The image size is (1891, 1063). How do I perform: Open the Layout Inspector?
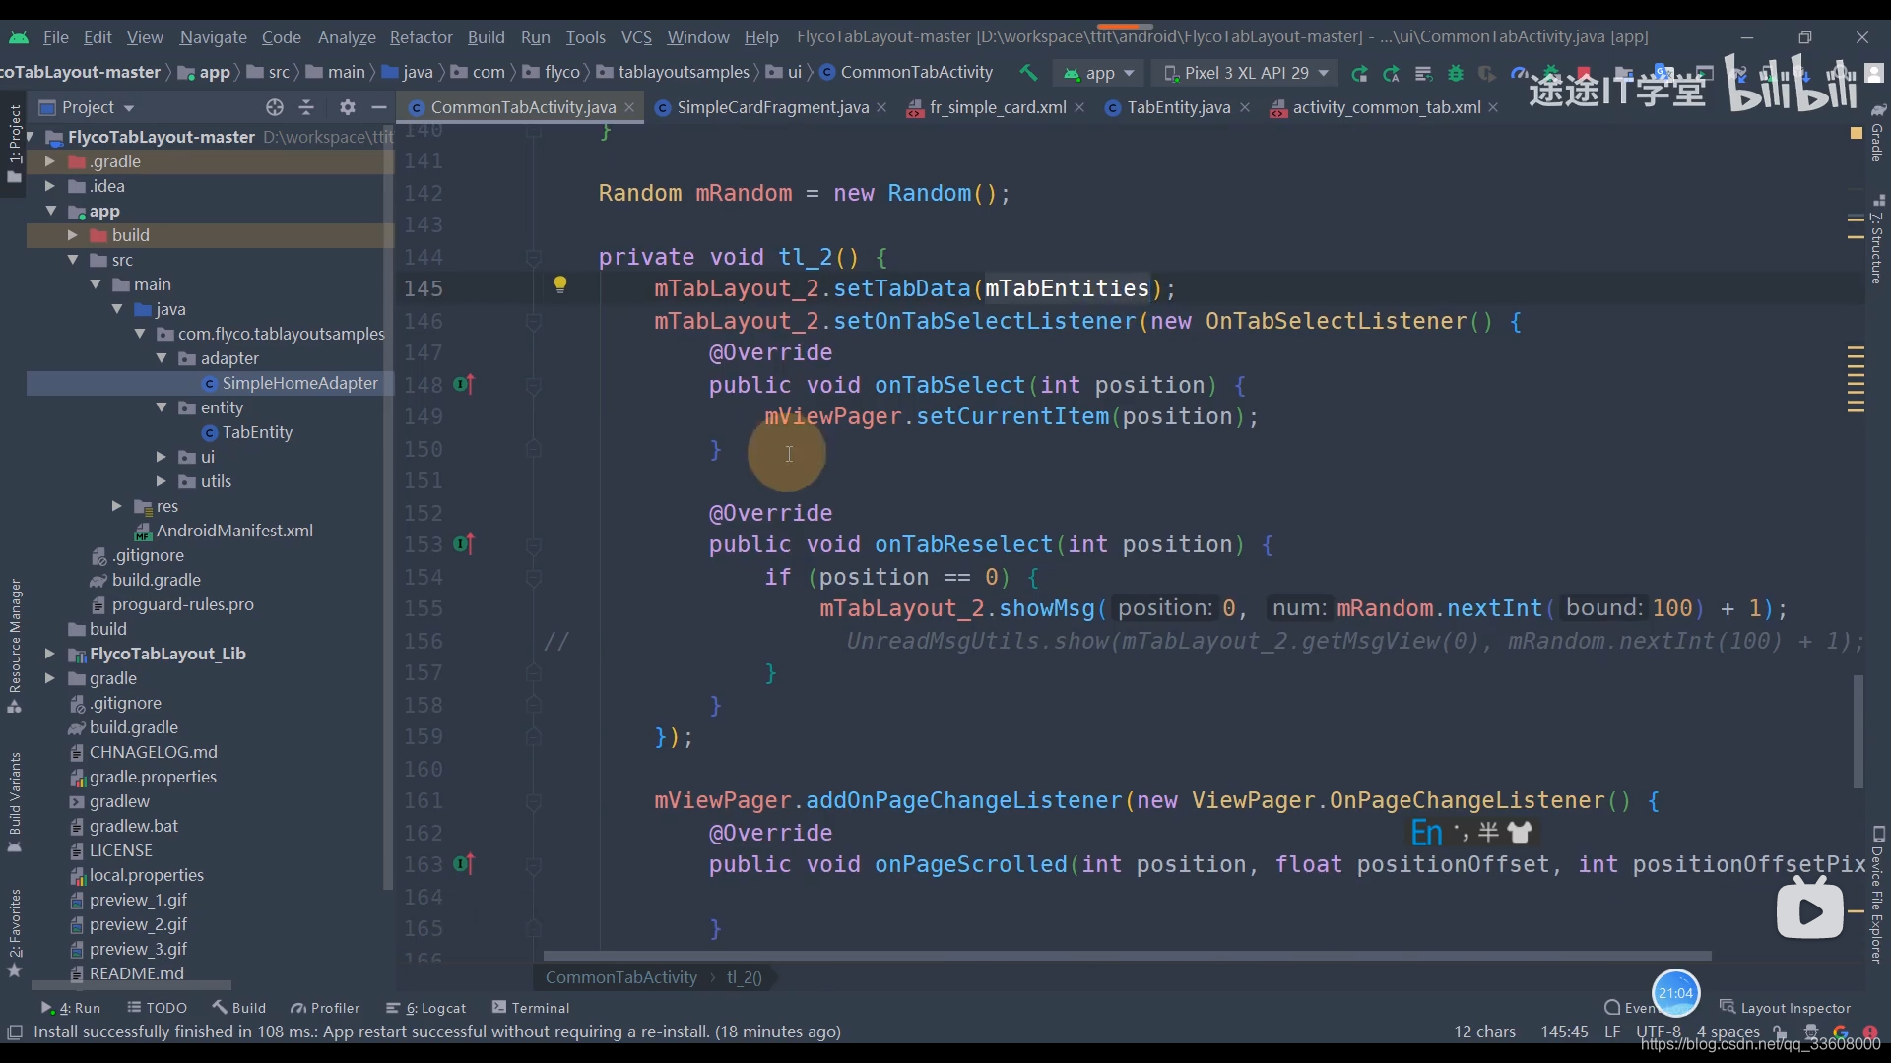[x=1785, y=1008]
